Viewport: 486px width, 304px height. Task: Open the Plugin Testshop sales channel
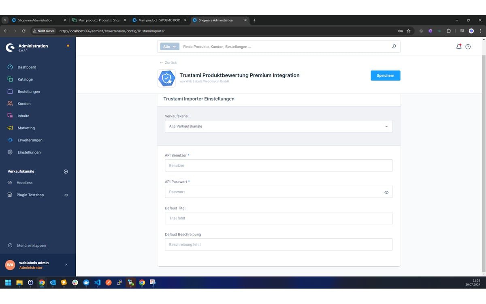[x=30, y=195]
